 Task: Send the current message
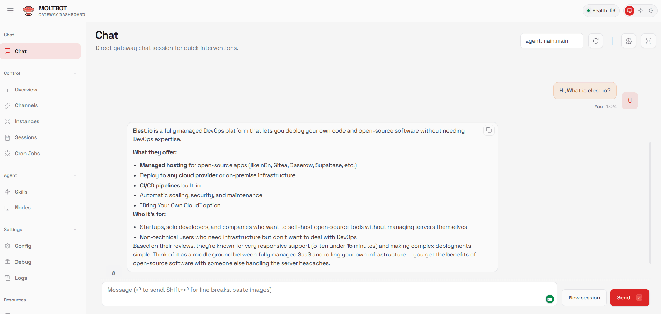(629, 297)
